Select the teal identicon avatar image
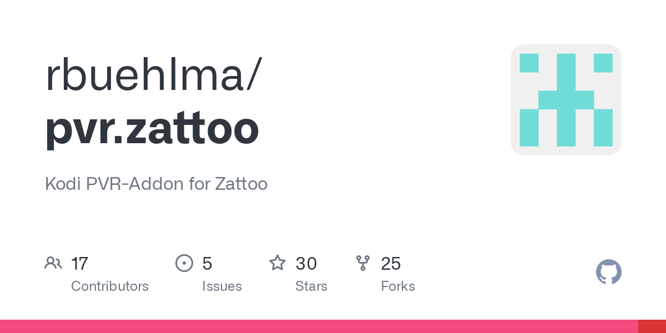The height and width of the screenshot is (333, 666). [566, 100]
